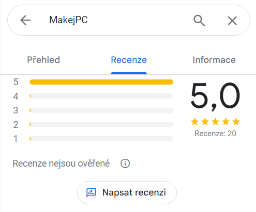
Task: Click the five yellow stars row
Action: (x=215, y=122)
